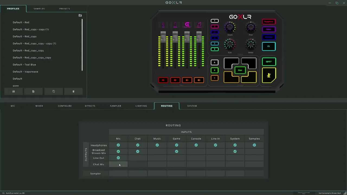The width and height of the screenshot is (347, 195).
Task: Open the Effects tab
Action: [x=90, y=106]
